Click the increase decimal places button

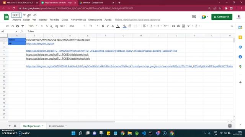click(57, 26)
